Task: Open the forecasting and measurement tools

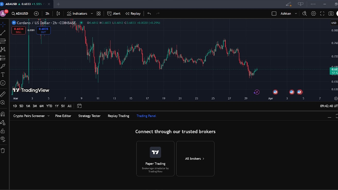Action: pos(3,58)
